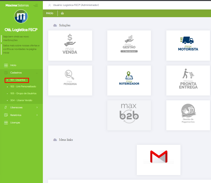This screenshot has width=211, height=183.
Task: Open the maxVenda solution card
Action: point(70,46)
